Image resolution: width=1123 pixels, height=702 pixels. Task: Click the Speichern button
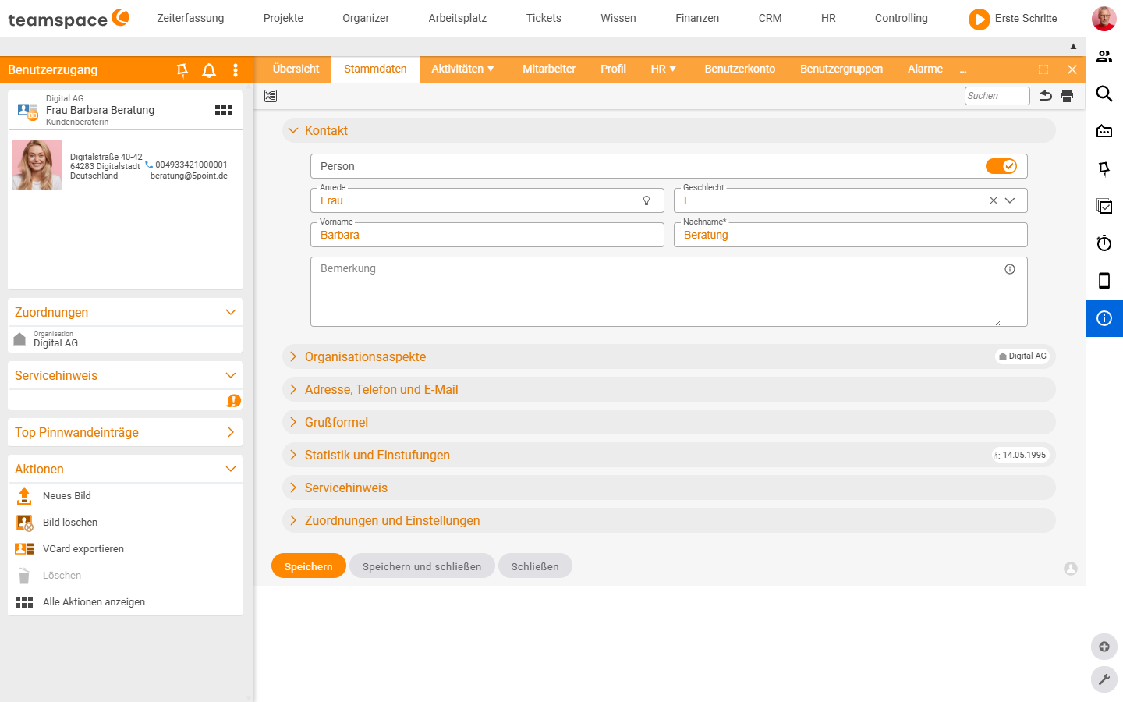point(308,566)
